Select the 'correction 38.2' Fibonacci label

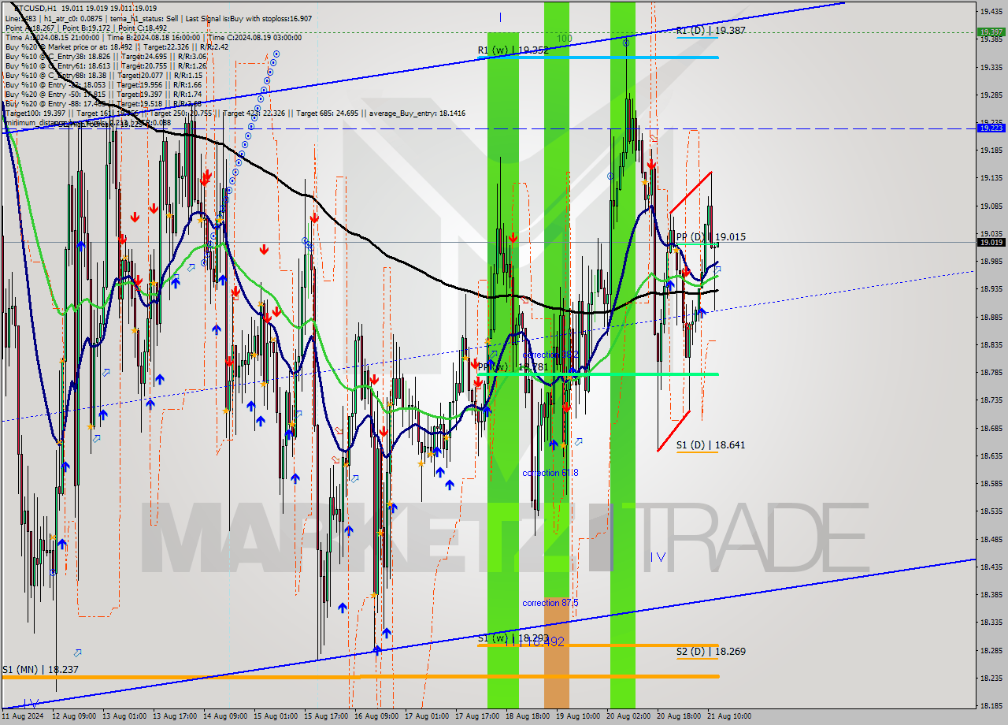click(x=550, y=355)
